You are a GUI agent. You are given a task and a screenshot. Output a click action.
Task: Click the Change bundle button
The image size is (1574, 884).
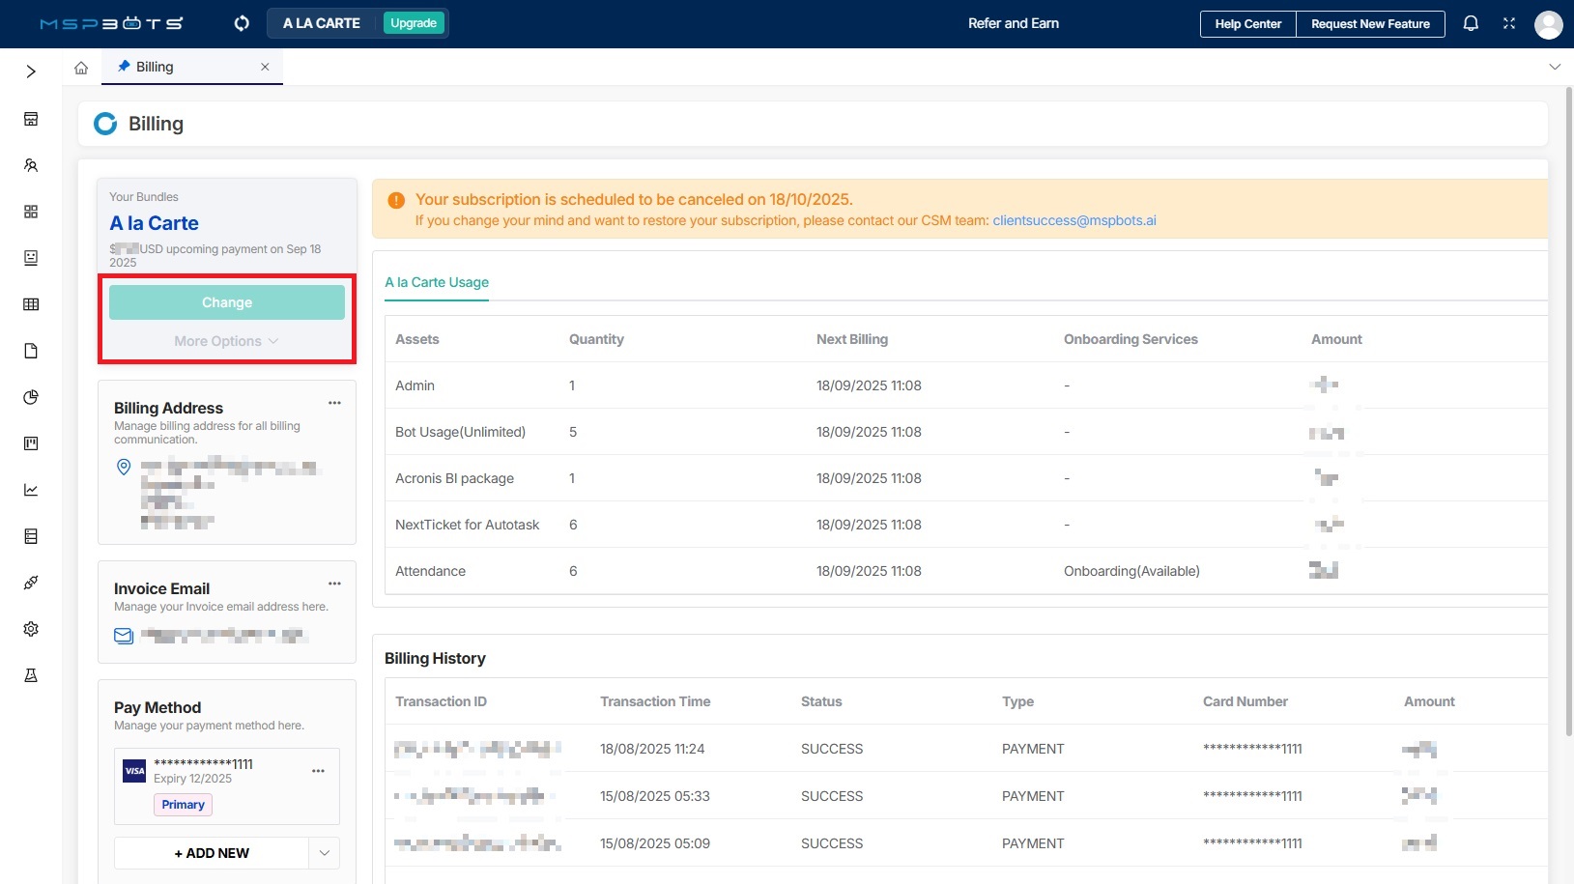click(x=227, y=302)
